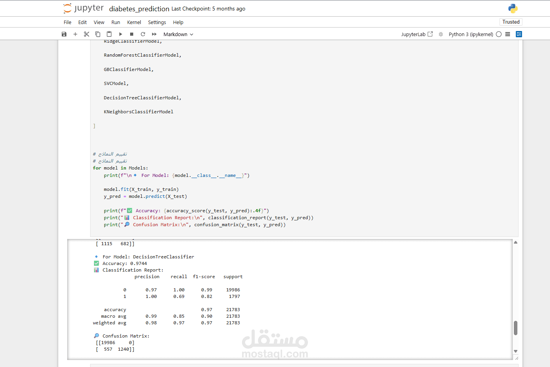Place cursor on RandomForestClassifierModel line

143,55
